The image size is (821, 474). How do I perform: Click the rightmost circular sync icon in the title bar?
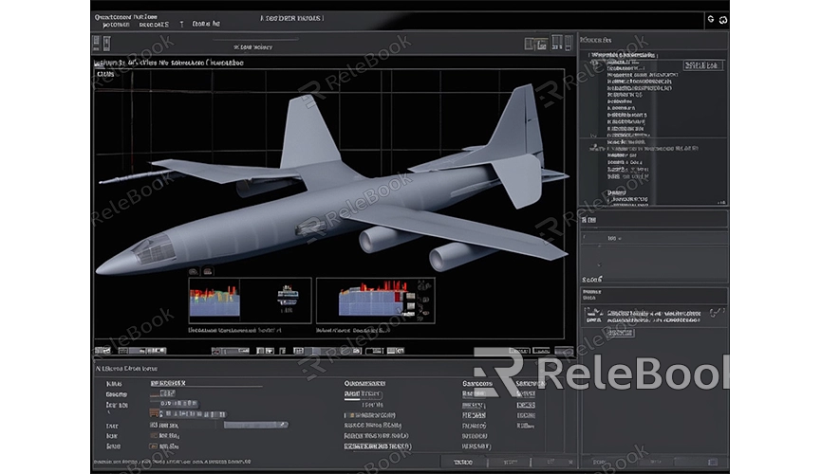pos(722,19)
